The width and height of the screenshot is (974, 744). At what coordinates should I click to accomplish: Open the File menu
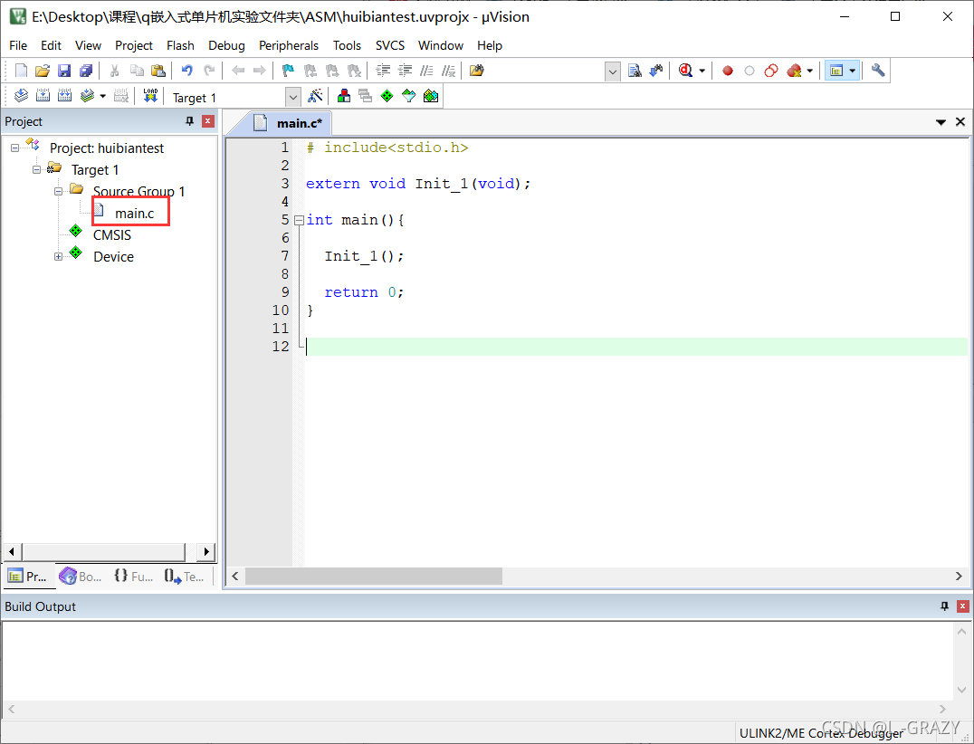(18, 45)
